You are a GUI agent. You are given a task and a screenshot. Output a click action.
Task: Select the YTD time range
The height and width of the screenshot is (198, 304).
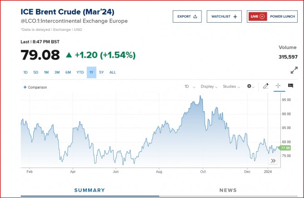pos(80,72)
